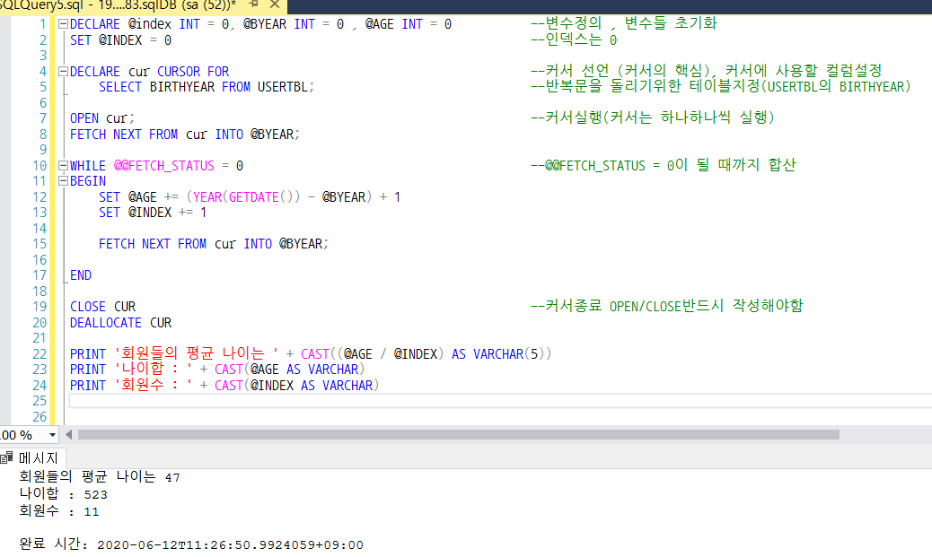Switch to the 메시지 results tab

click(x=33, y=457)
